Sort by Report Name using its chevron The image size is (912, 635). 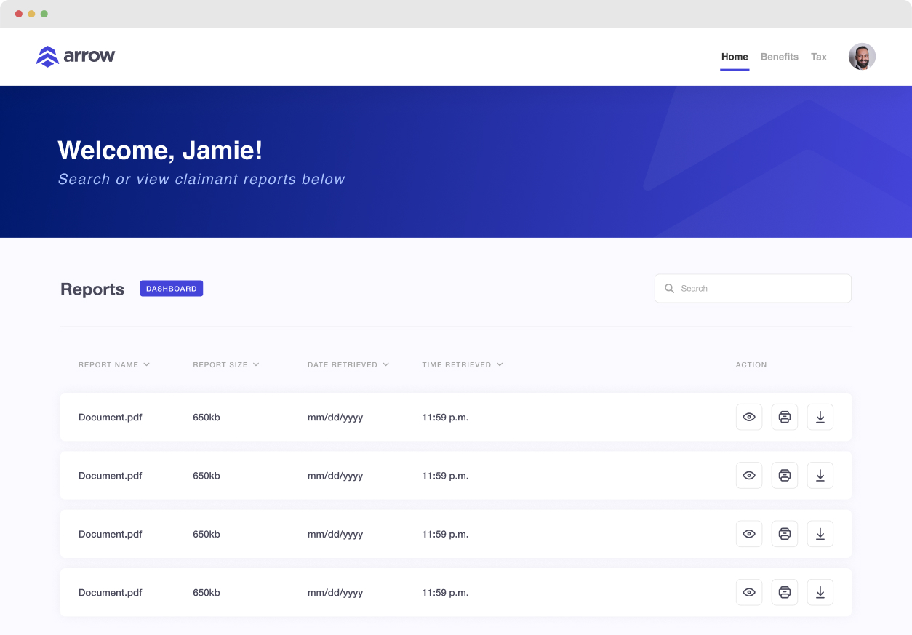click(x=148, y=364)
